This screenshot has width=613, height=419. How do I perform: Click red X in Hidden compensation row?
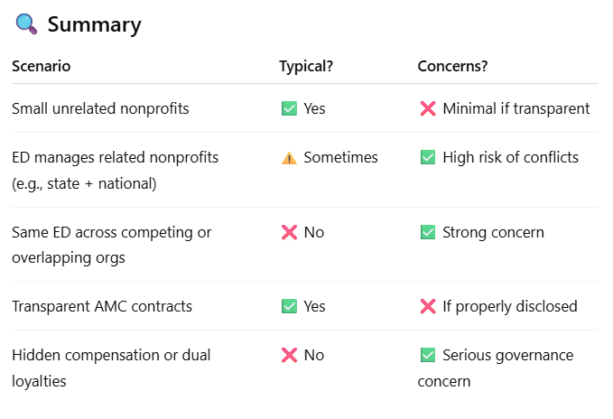[x=289, y=355]
